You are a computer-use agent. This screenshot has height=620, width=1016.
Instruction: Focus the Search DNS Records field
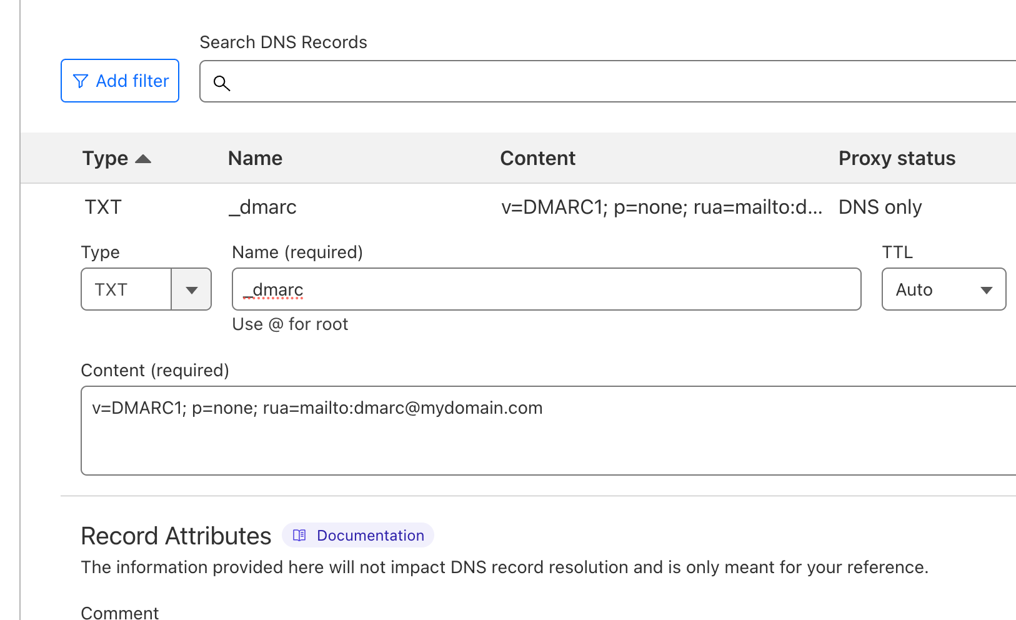(x=619, y=82)
